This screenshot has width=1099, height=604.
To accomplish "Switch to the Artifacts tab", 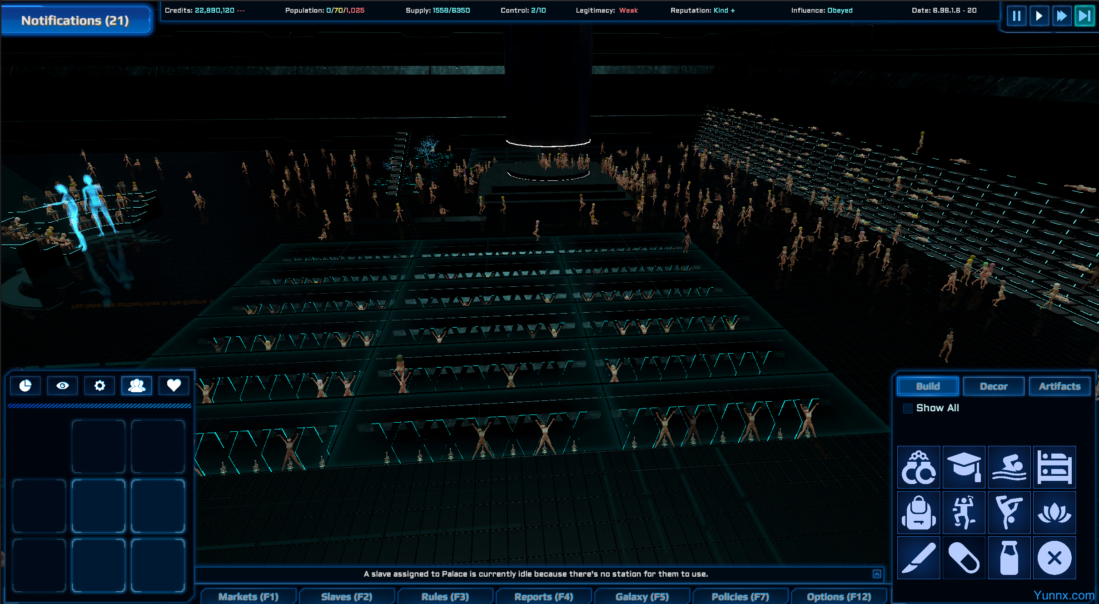I will 1059,386.
